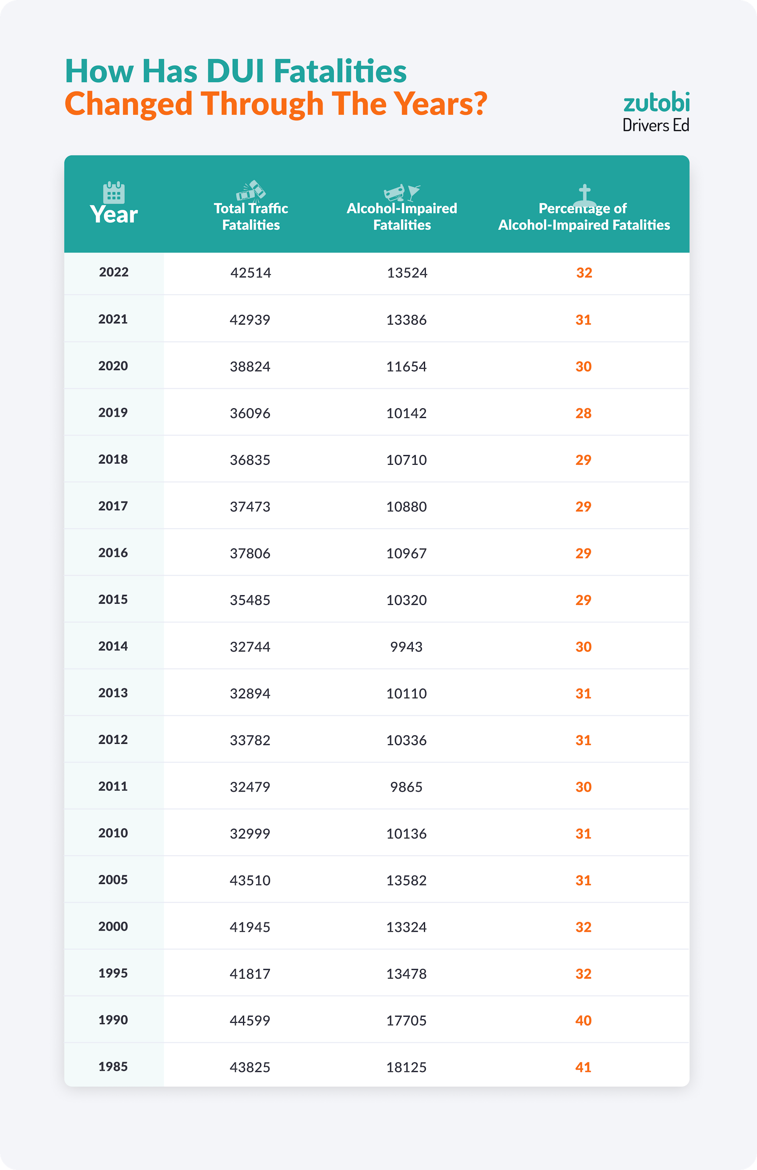Click the orange 'Changed Through The Years?' heading

coord(276,104)
